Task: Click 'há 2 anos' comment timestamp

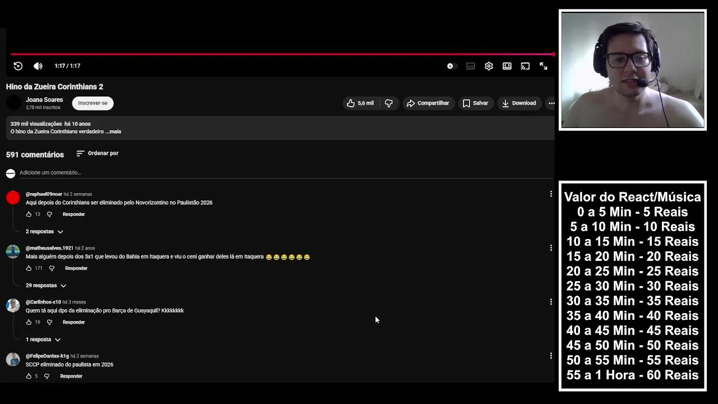Action: pyautogui.click(x=85, y=248)
